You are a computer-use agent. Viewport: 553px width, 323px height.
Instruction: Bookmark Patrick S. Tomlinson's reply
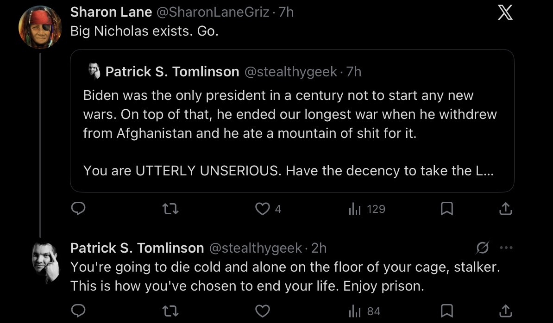click(x=447, y=311)
